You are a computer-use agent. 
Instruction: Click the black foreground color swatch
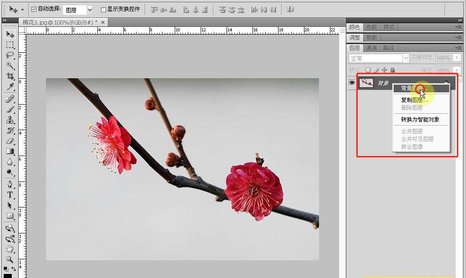(x=8, y=275)
